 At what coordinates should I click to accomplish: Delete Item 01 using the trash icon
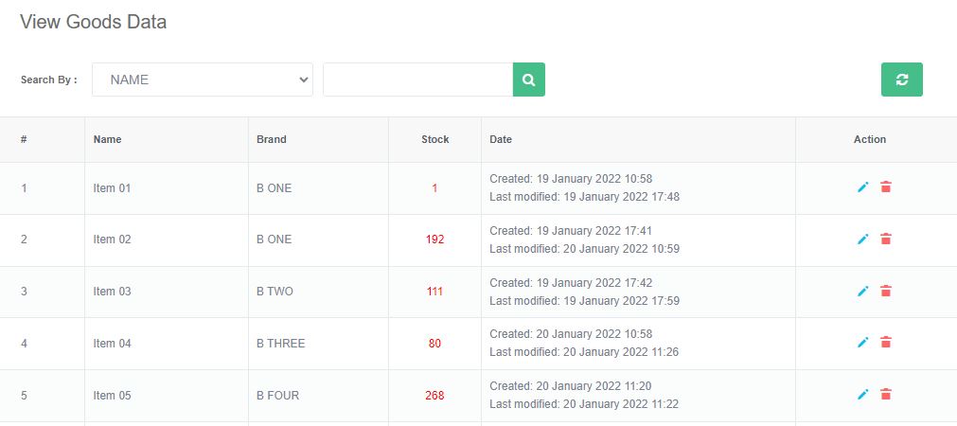click(886, 187)
